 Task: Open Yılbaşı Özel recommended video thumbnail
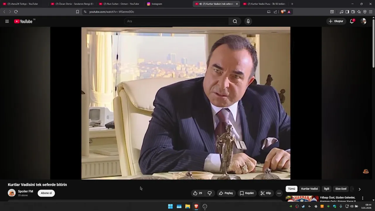pyautogui.click(x=302, y=199)
